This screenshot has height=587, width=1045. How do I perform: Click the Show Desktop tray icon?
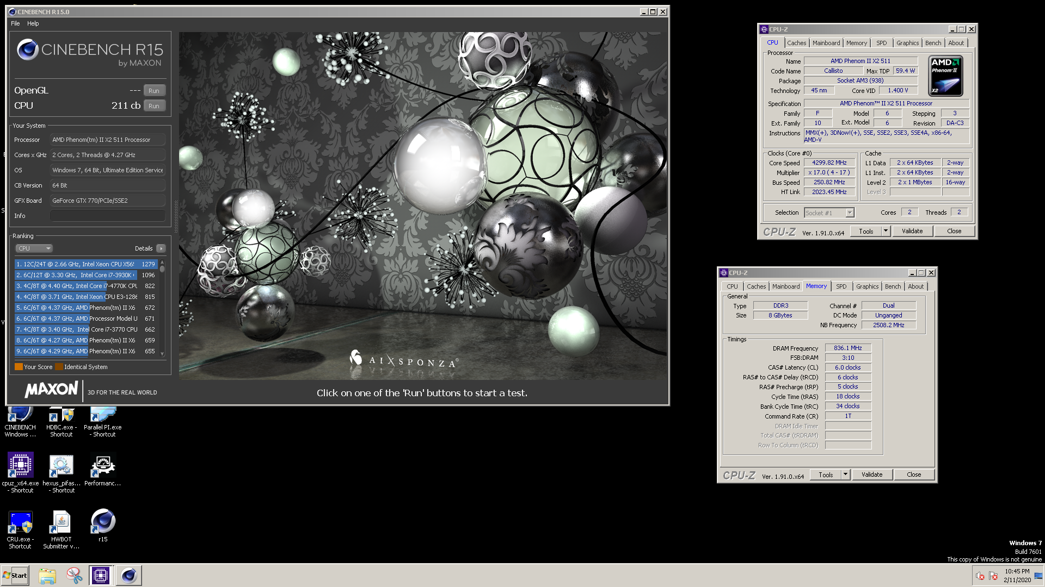pos(1038,576)
